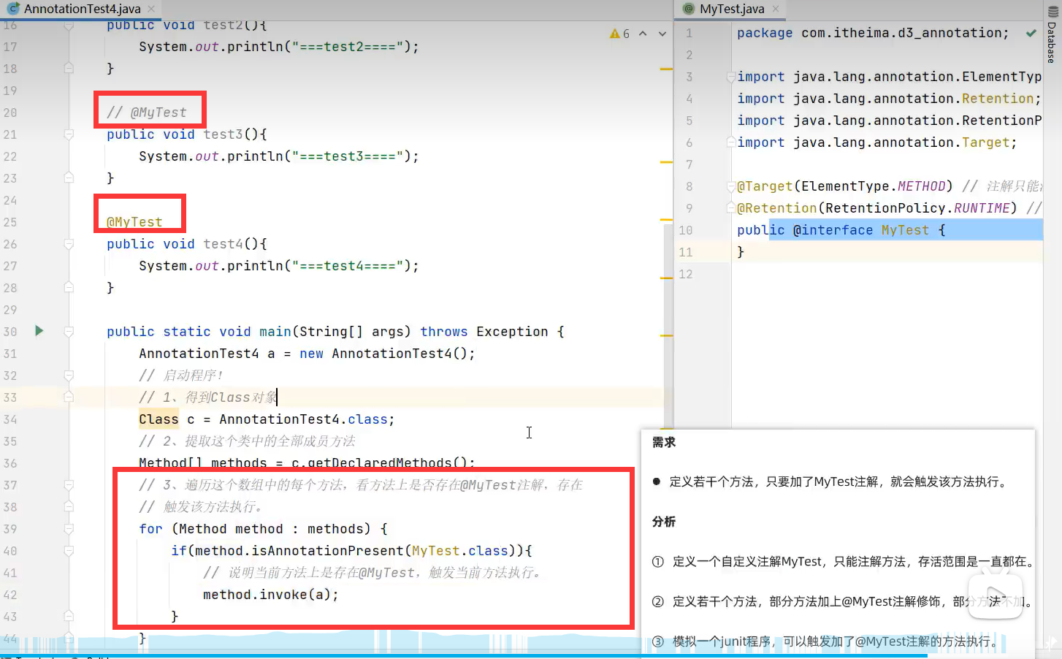Click the run gutter icon beside main method
This screenshot has width=1062, height=659.
[x=39, y=331]
